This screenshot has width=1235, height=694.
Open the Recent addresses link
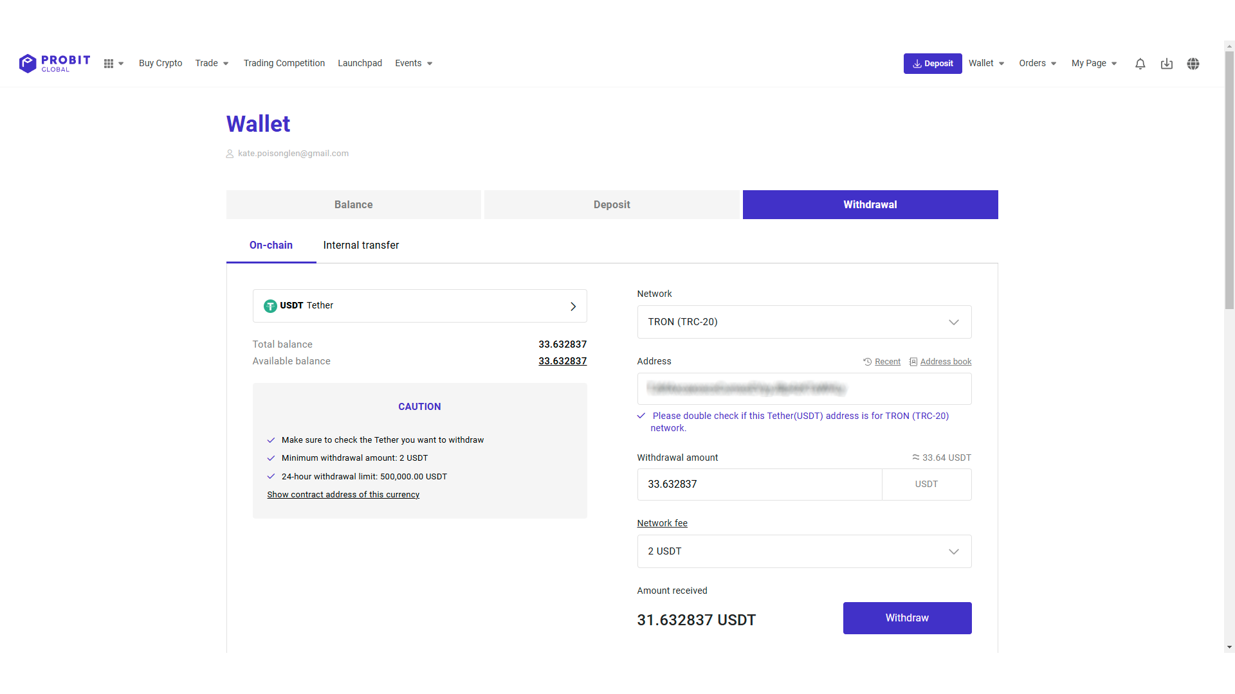[x=888, y=362]
